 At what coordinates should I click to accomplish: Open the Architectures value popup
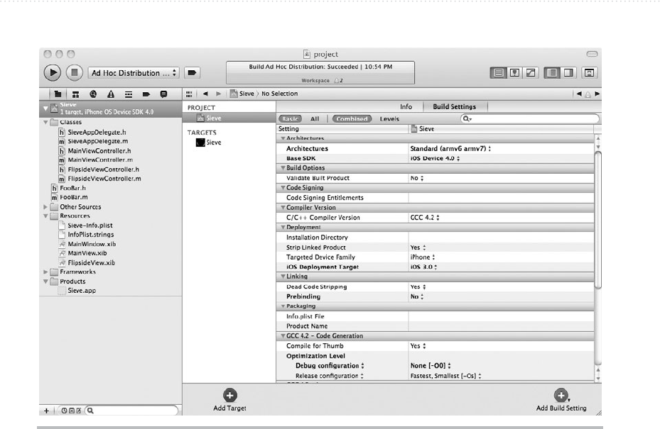450,148
